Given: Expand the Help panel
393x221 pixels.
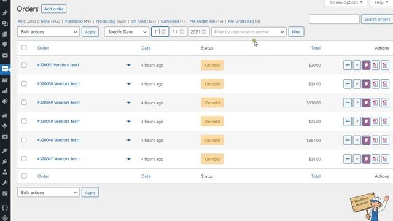Looking at the screenshot, I should click(x=381, y=2).
